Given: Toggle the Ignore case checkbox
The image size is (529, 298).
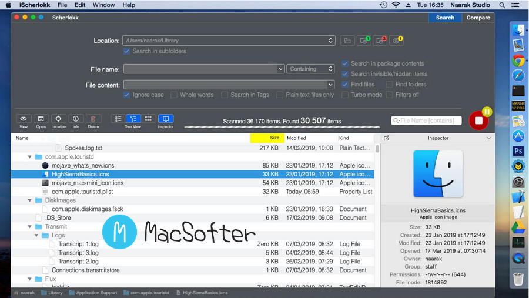Looking at the screenshot, I should pyautogui.click(x=126, y=95).
